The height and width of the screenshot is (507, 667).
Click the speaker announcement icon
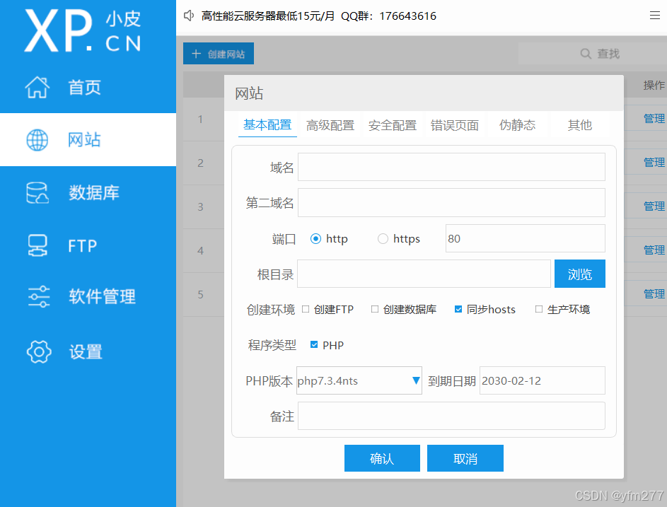point(187,15)
